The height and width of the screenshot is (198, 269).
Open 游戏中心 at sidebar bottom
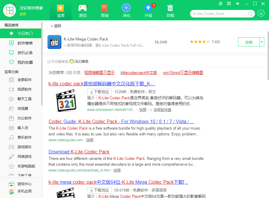20,184
